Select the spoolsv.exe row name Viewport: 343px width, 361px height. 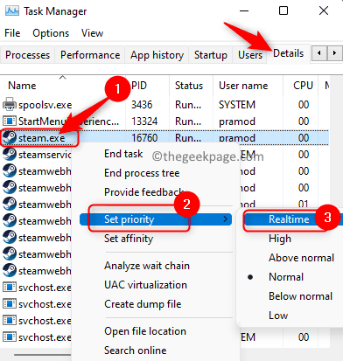(45, 105)
